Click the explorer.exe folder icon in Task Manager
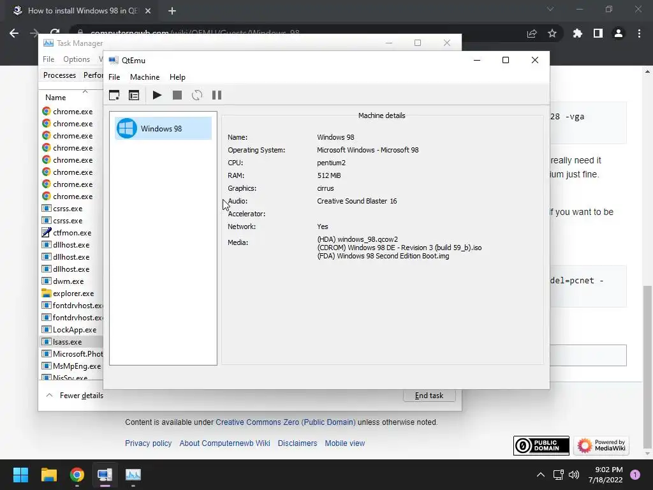This screenshot has width=653, height=490. [46, 293]
